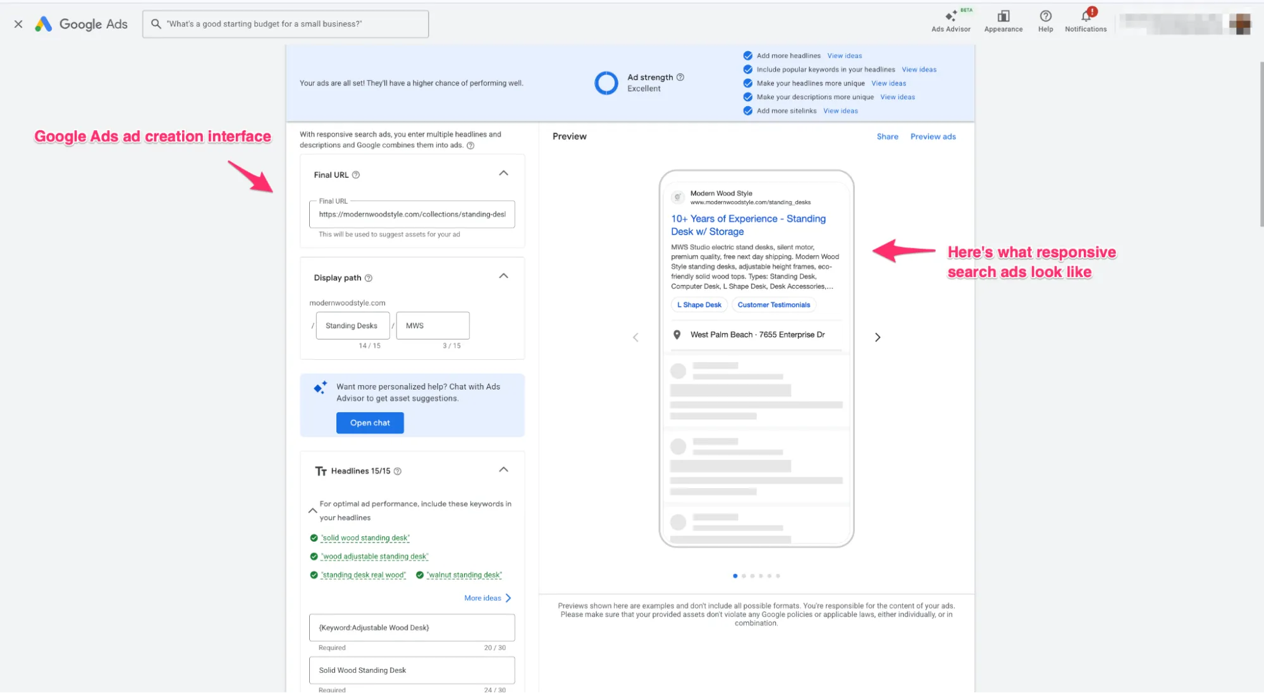Open the Notifications bell icon
This screenshot has height=693, width=1264.
click(x=1086, y=16)
